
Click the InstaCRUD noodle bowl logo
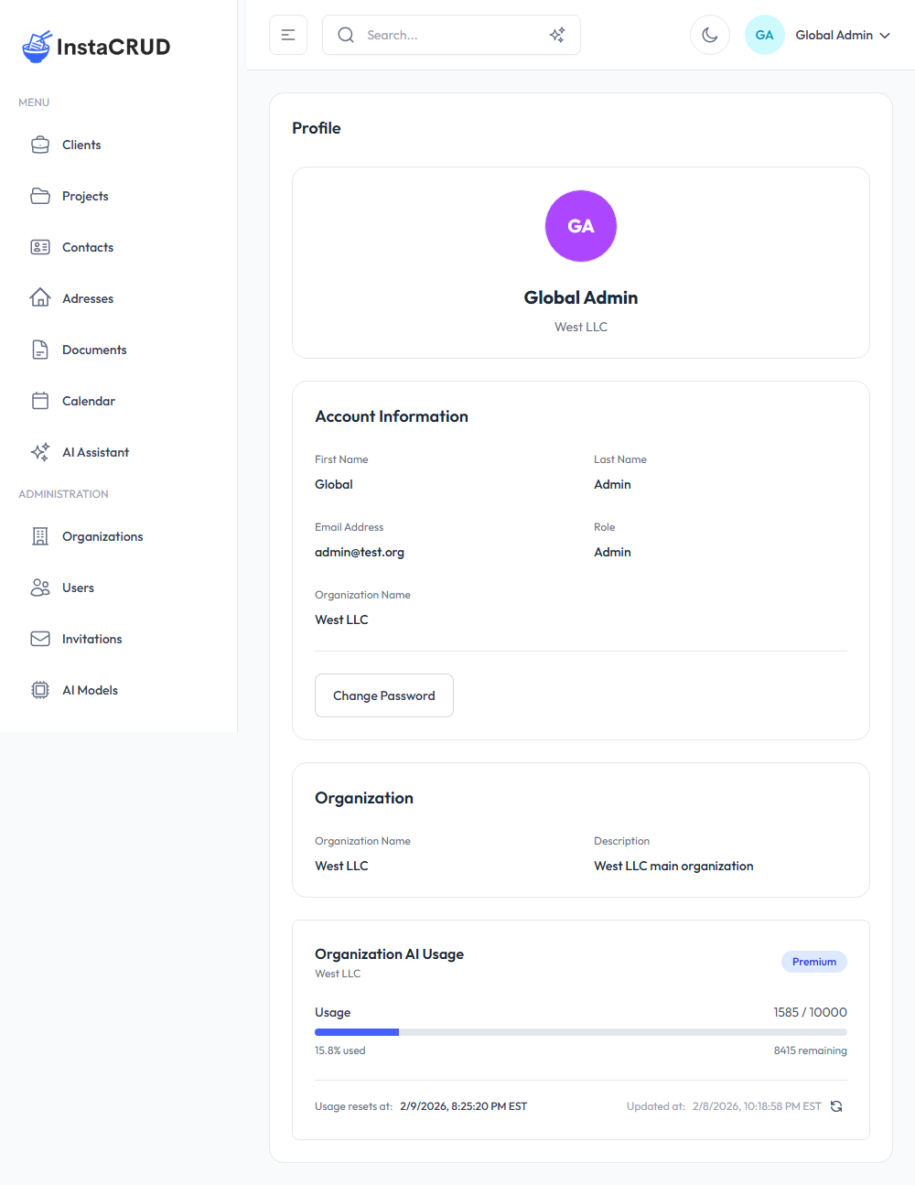point(35,46)
